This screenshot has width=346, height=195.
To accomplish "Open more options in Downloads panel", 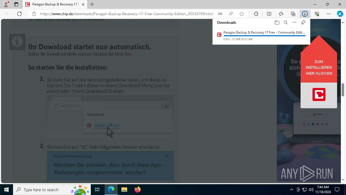I will 294,22.
